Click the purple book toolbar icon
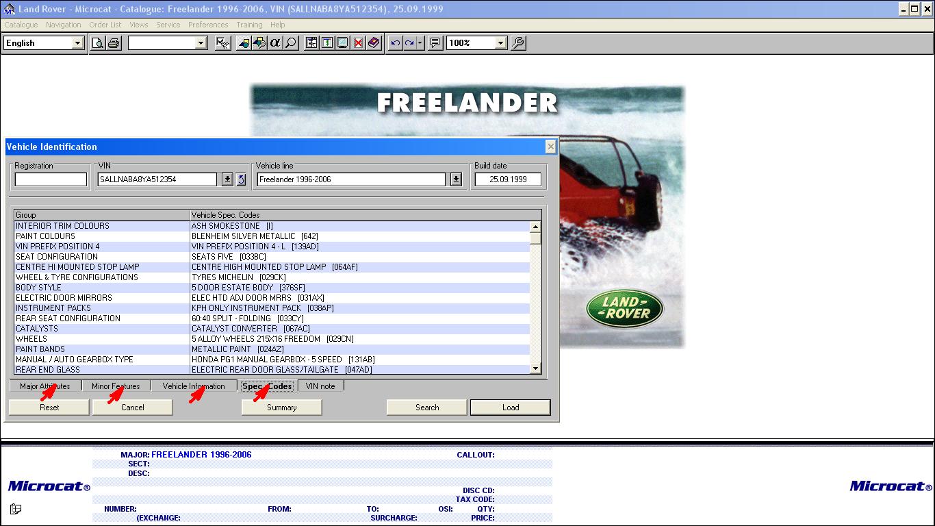935x526 pixels. (374, 43)
